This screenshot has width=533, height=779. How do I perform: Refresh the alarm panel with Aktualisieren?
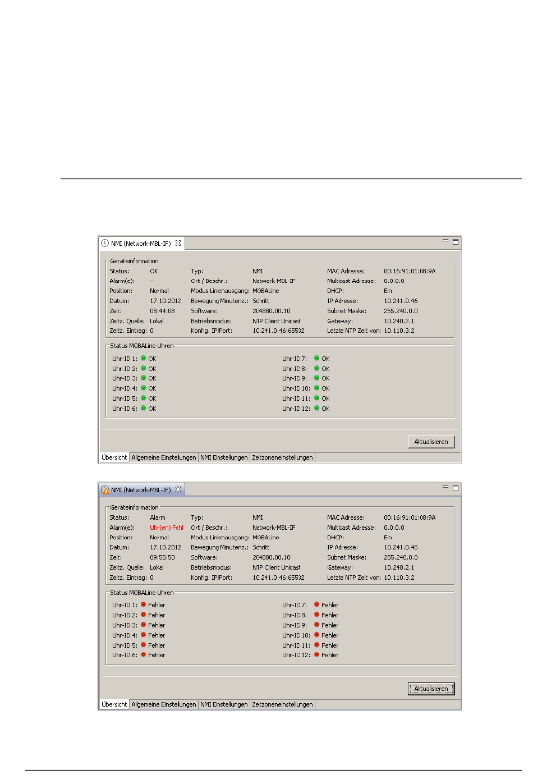(431, 689)
